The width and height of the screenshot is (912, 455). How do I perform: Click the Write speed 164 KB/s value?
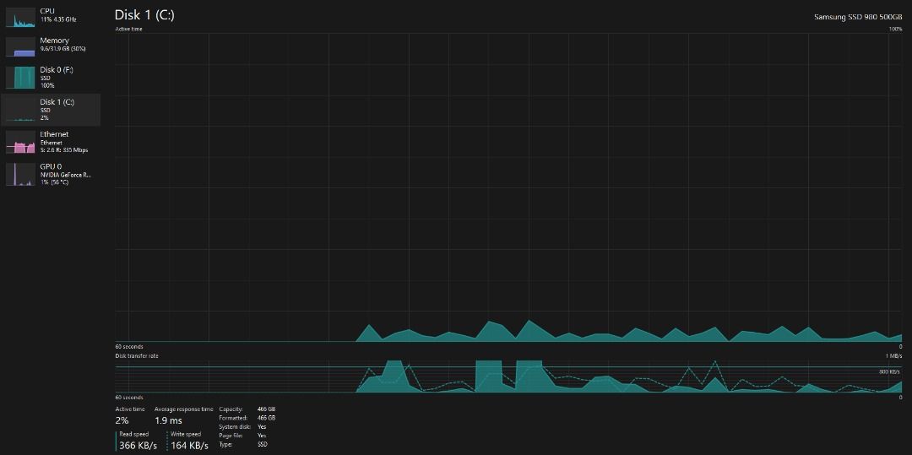coord(189,445)
